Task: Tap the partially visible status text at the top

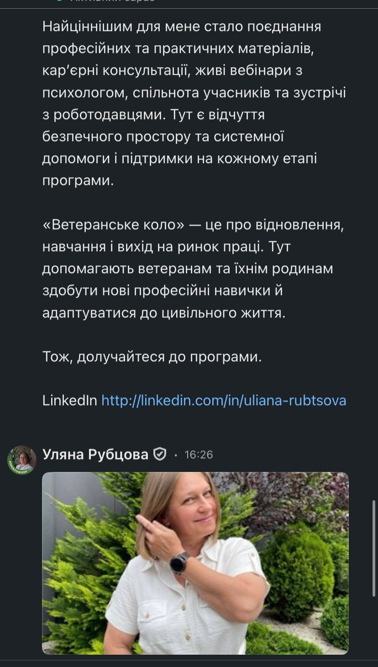Action: click(112, 1)
